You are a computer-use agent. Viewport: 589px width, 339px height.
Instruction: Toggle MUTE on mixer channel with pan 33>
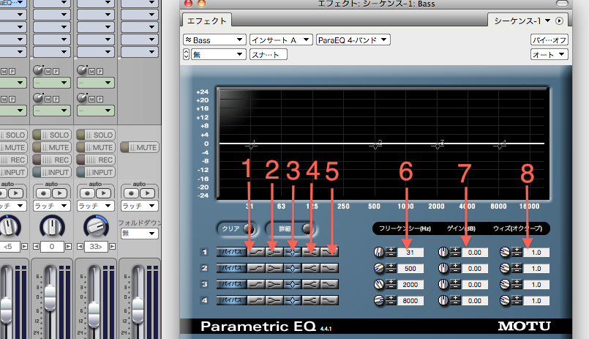[95, 147]
